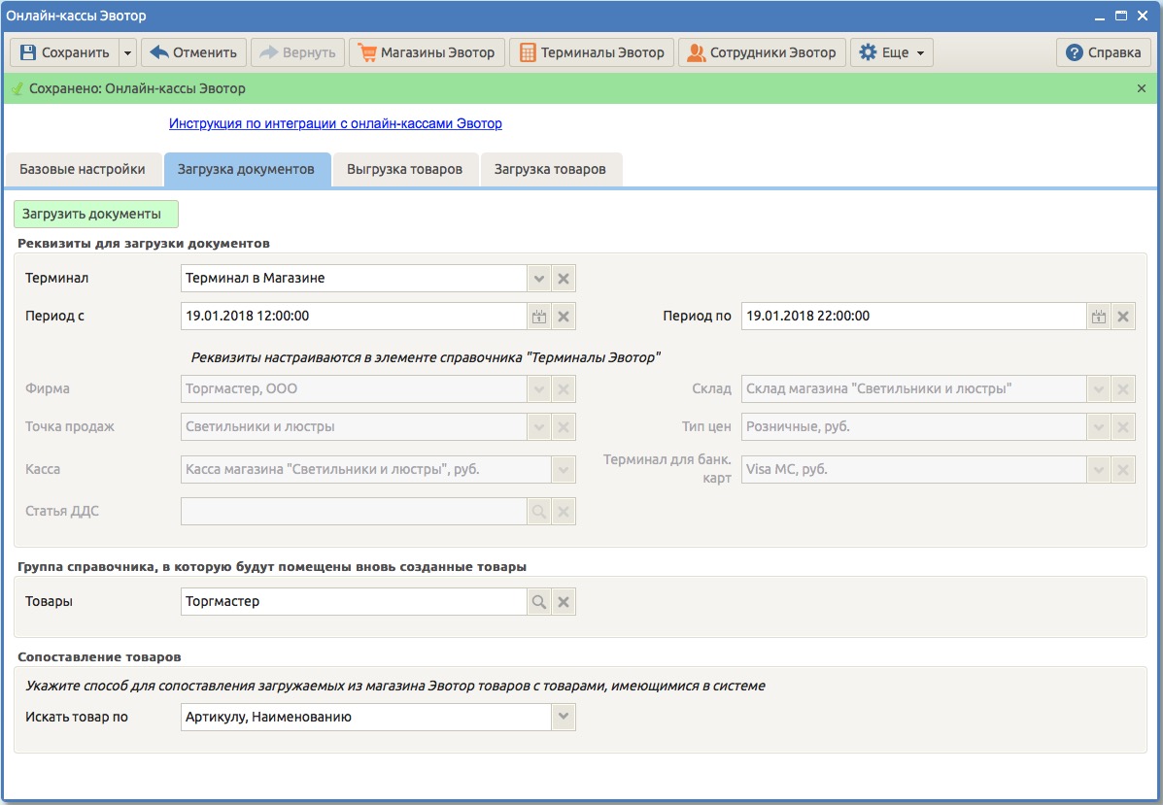1163x805 pixels.
Task: Open the Искать товар по dropdown
Action: [564, 717]
